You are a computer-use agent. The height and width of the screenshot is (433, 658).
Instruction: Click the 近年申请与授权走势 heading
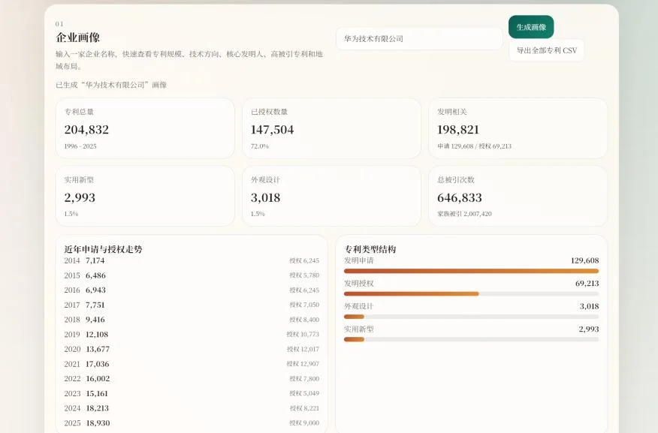coord(103,249)
